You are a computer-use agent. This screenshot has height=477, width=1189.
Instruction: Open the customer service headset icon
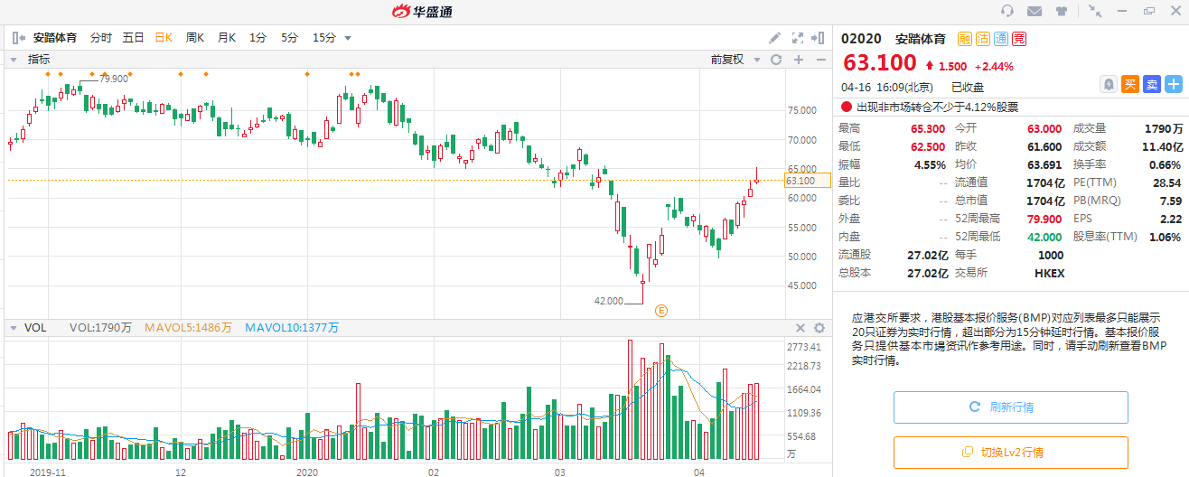pos(1007,12)
